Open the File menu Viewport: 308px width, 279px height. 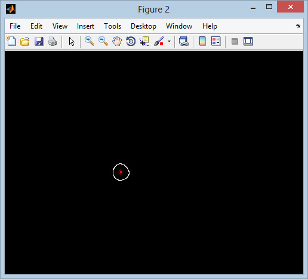(x=15, y=26)
